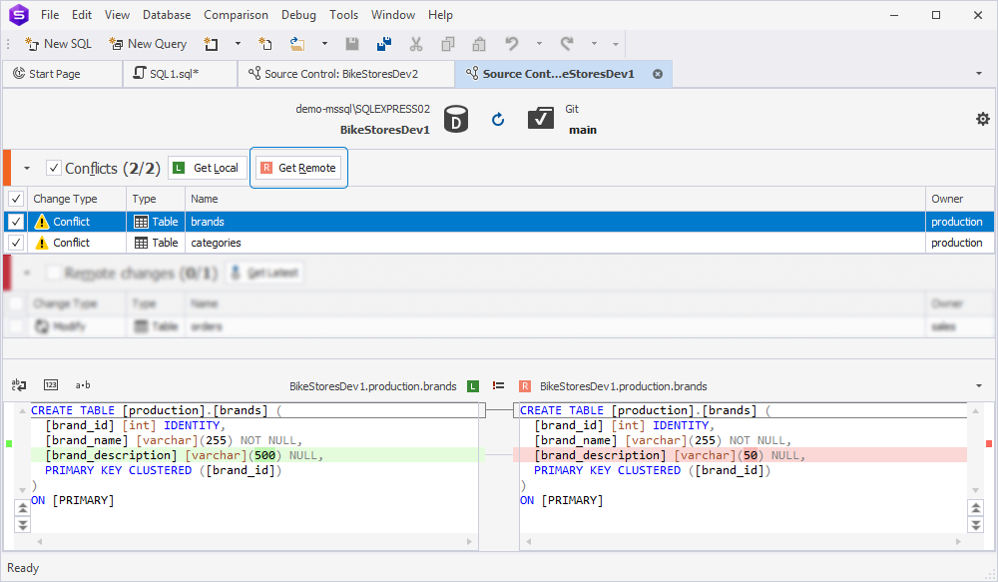Uncheck the brands conflict row checkbox
The width and height of the screenshot is (998, 582).
coord(16,222)
